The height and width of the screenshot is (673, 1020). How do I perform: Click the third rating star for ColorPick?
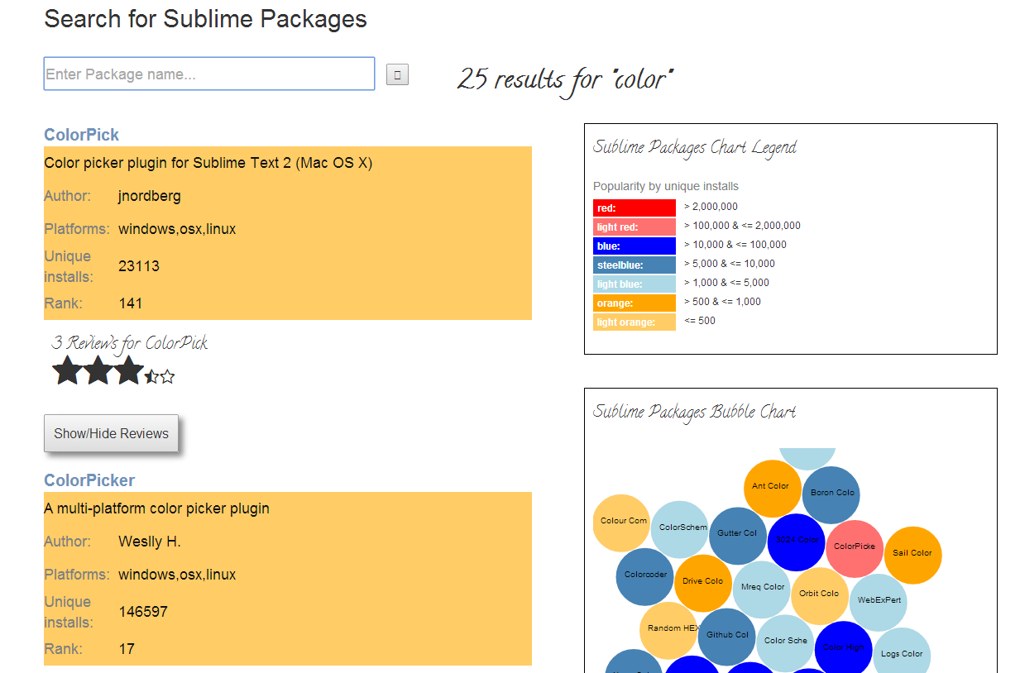[128, 370]
